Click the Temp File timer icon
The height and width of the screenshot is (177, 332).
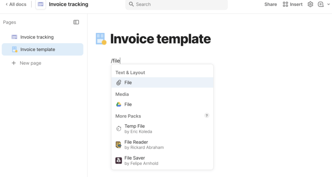pos(119,128)
